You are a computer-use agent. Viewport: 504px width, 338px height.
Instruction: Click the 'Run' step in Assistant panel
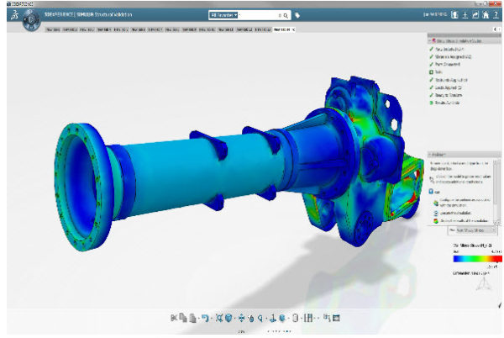434,192
